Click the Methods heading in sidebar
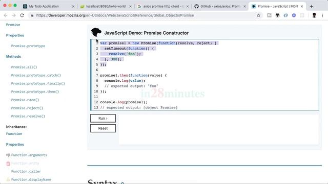The width and height of the screenshot is (328, 184). point(13,57)
